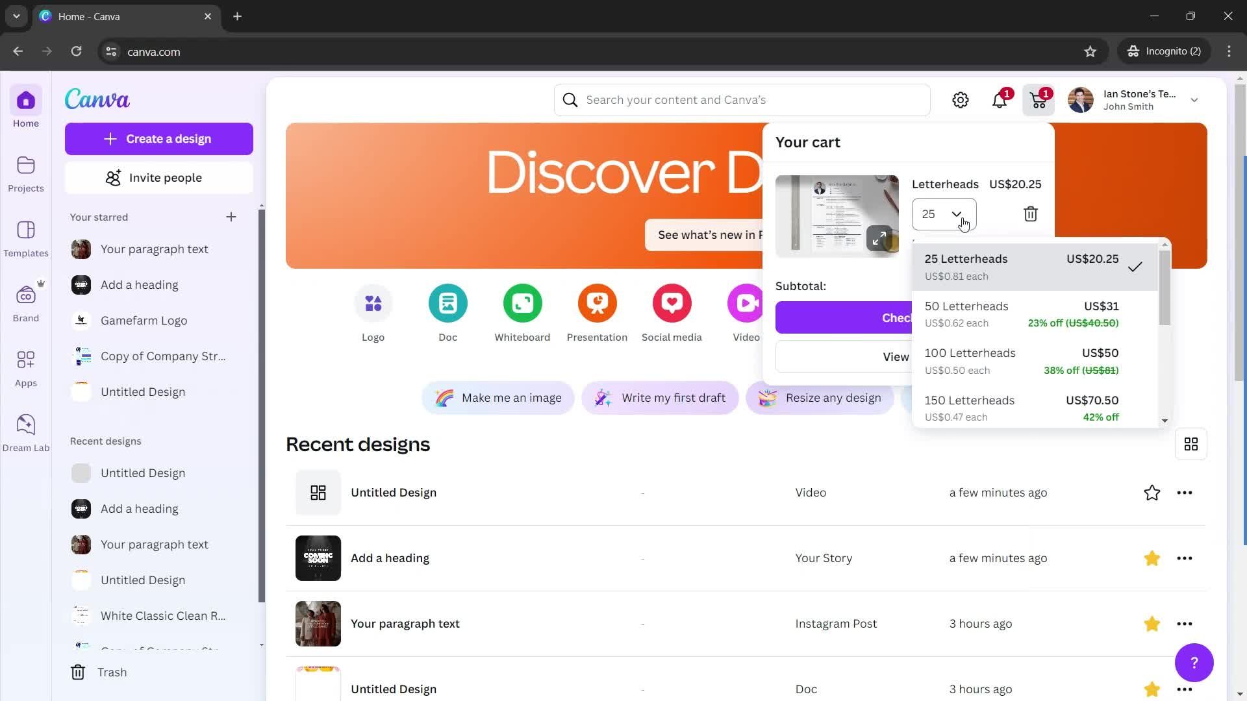
Task: Open Projects in the sidebar
Action: [x=26, y=174]
